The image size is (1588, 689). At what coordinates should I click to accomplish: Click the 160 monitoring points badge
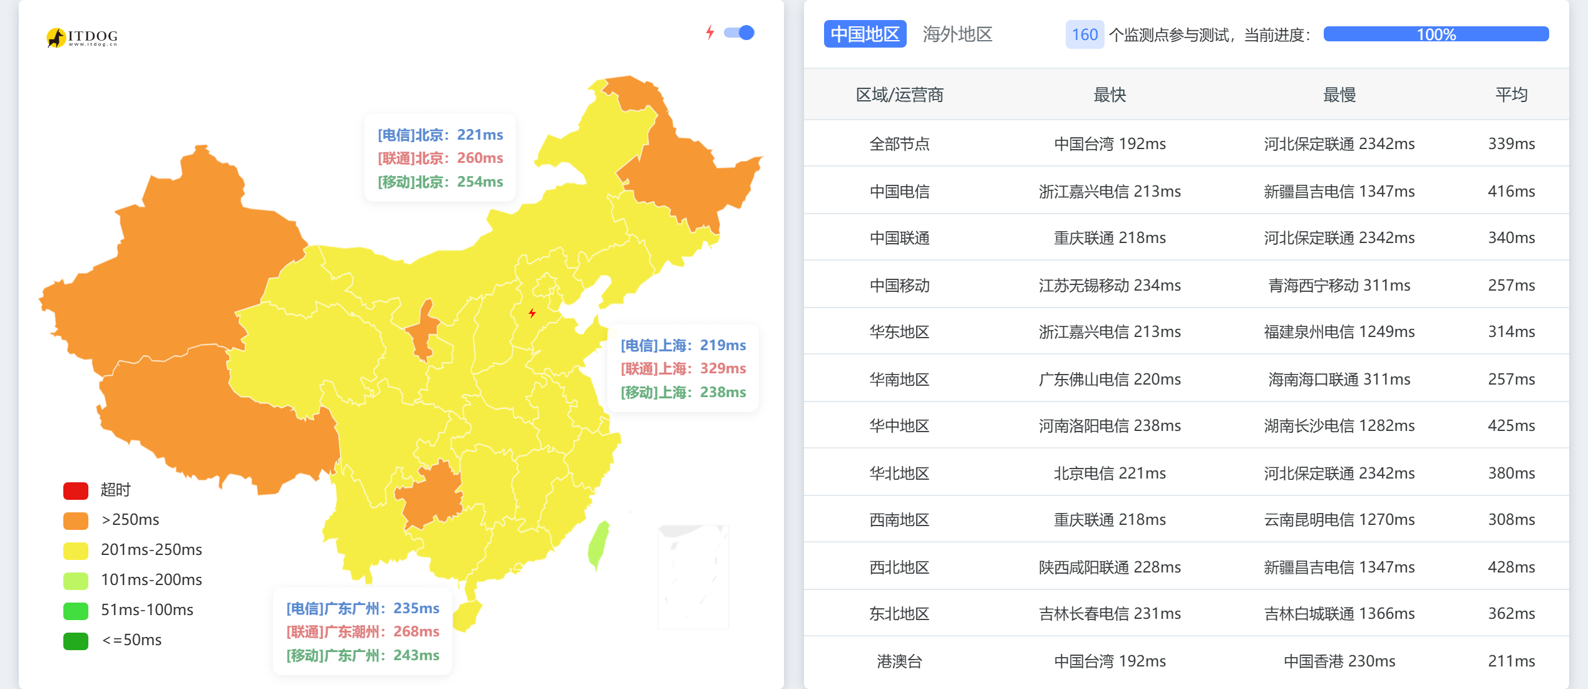point(1085,34)
